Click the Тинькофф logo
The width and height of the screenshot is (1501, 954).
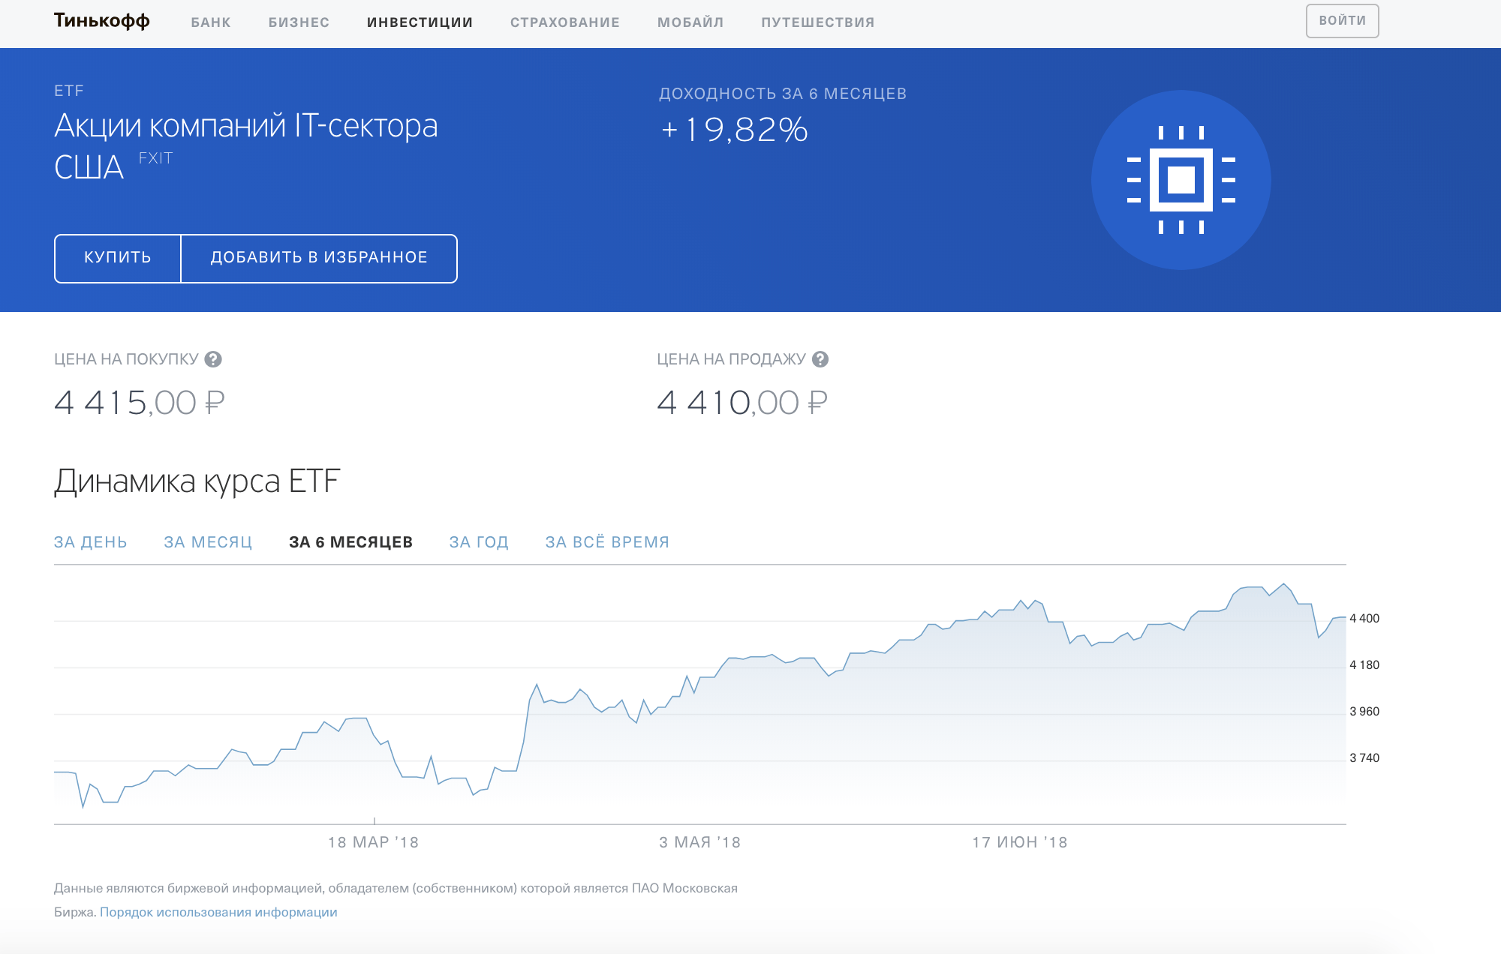pyautogui.click(x=102, y=21)
